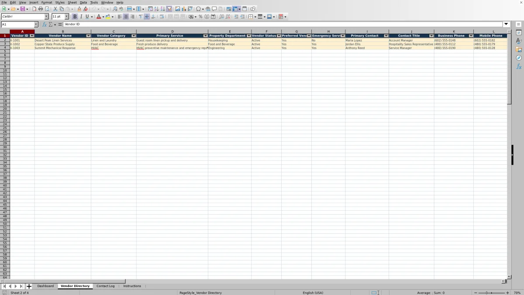Switch to the Contact Log sheet tab

105,286
